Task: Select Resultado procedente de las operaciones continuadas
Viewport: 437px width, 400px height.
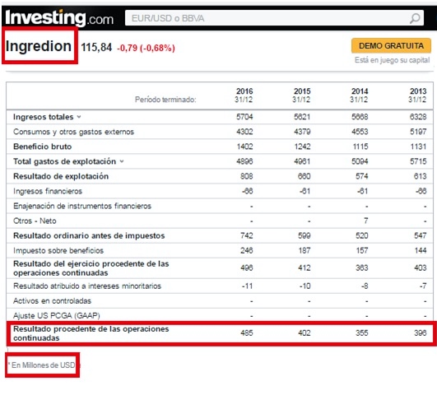Action: coord(91,333)
